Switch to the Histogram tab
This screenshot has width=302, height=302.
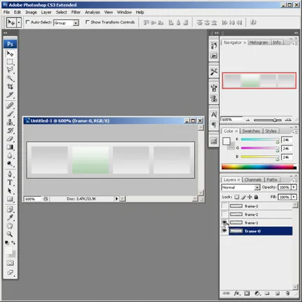[x=258, y=42]
